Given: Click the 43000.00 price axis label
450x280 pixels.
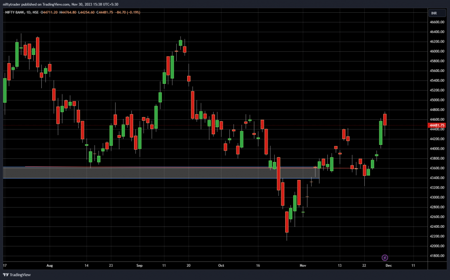Looking at the screenshot, I should 437,197.
